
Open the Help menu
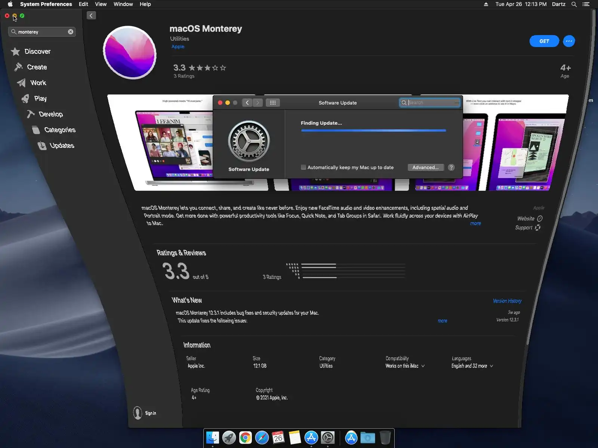[145, 4]
